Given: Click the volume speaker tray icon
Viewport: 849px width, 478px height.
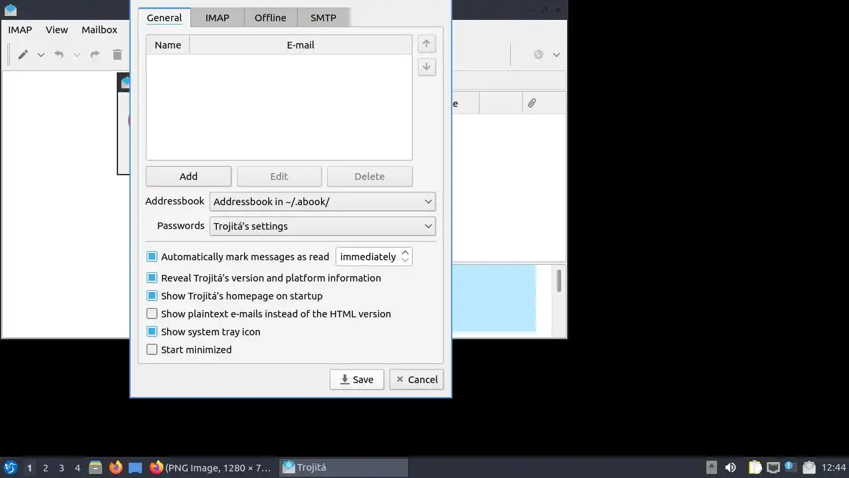Looking at the screenshot, I should pos(730,467).
